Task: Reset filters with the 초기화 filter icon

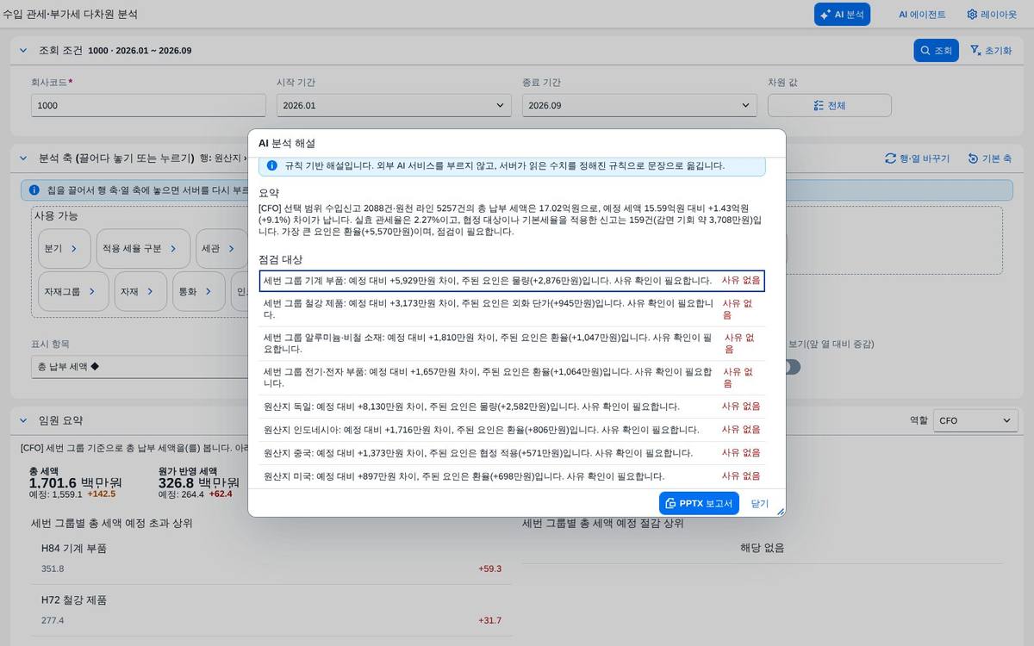Action: [x=991, y=50]
